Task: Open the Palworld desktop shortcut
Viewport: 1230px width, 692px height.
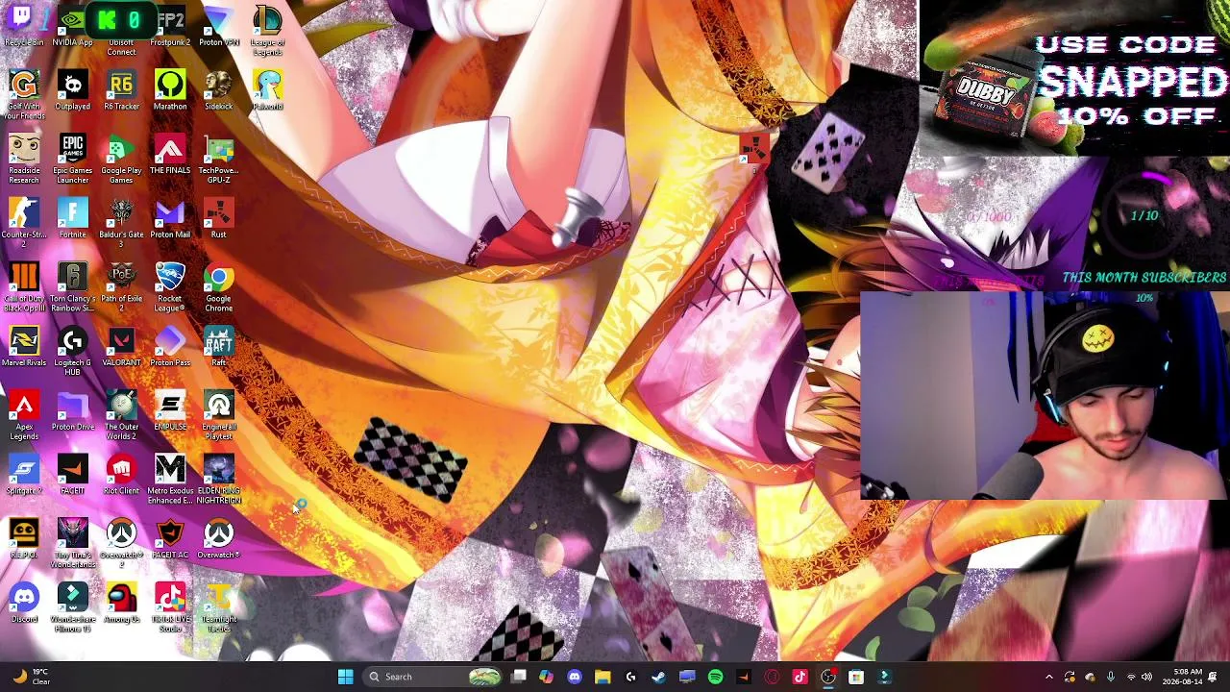Action: click(x=268, y=90)
